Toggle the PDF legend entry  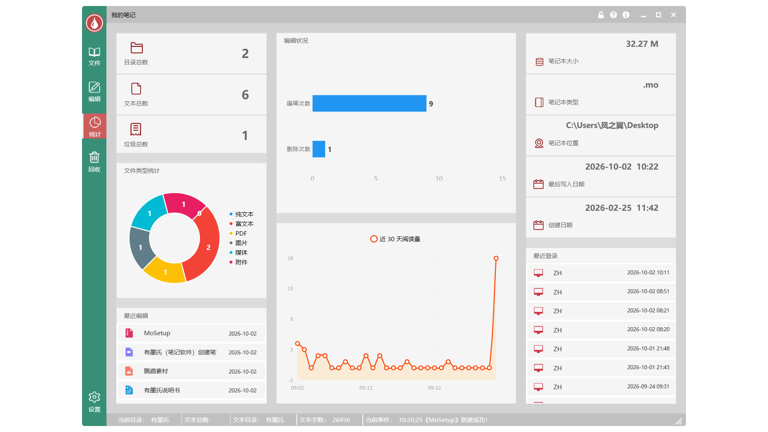click(238, 233)
